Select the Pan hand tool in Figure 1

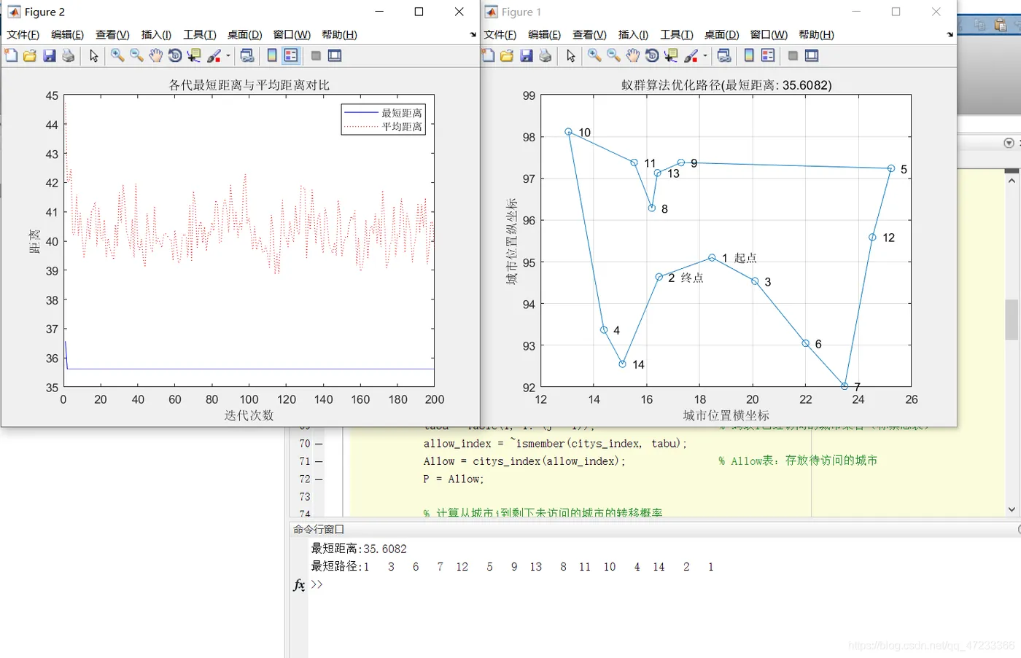click(x=633, y=55)
